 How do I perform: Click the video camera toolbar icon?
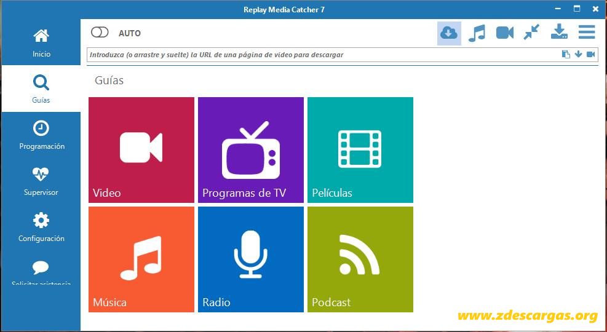505,33
